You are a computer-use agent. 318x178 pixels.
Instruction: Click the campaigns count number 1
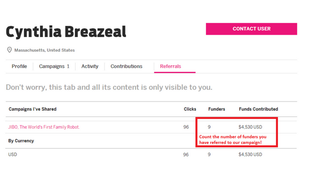point(68,66)
